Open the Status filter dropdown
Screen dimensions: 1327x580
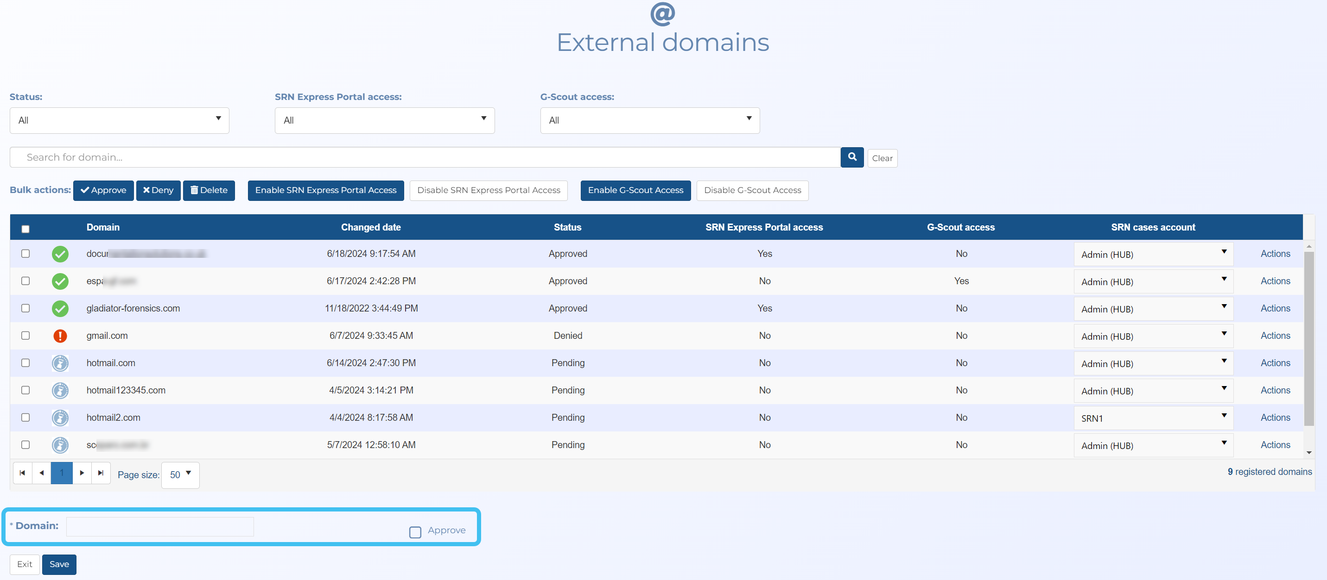pyautogui.click(x=119, y=120)
